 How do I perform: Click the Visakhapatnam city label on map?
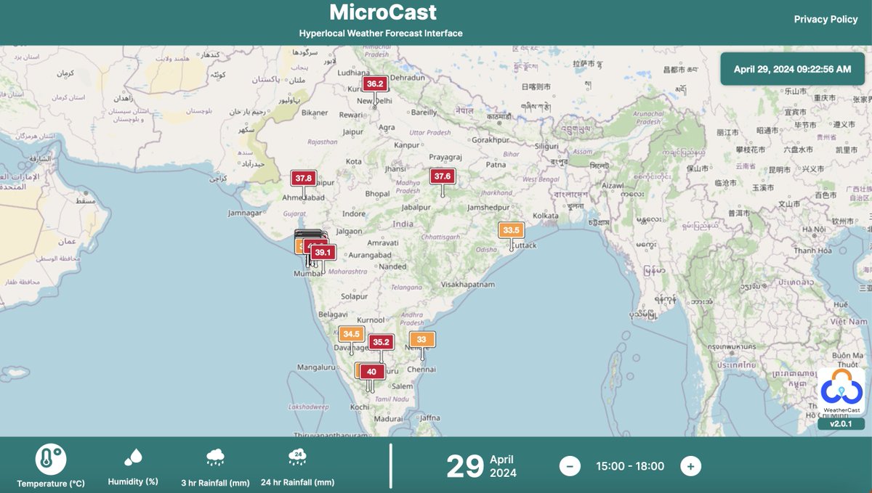pyautogui.click(x=469, y=285)
